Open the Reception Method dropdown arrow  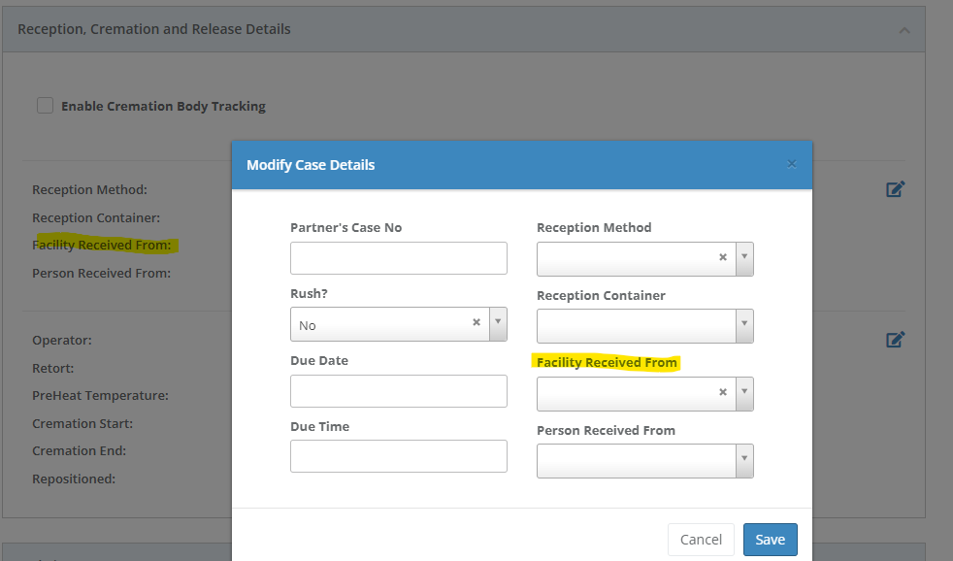click(744, 258)
